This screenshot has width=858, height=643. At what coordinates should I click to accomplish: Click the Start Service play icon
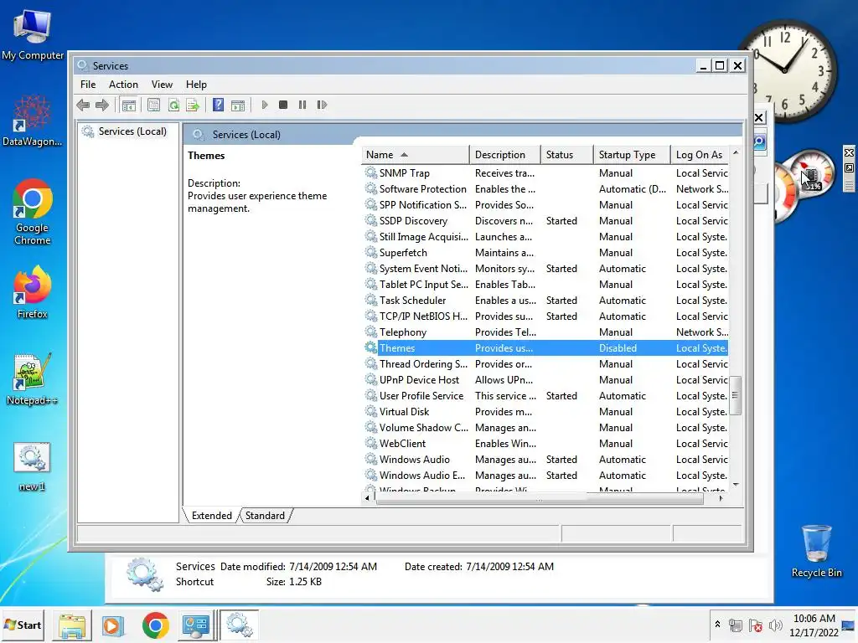pyautogui.click(x=265, y=105)
